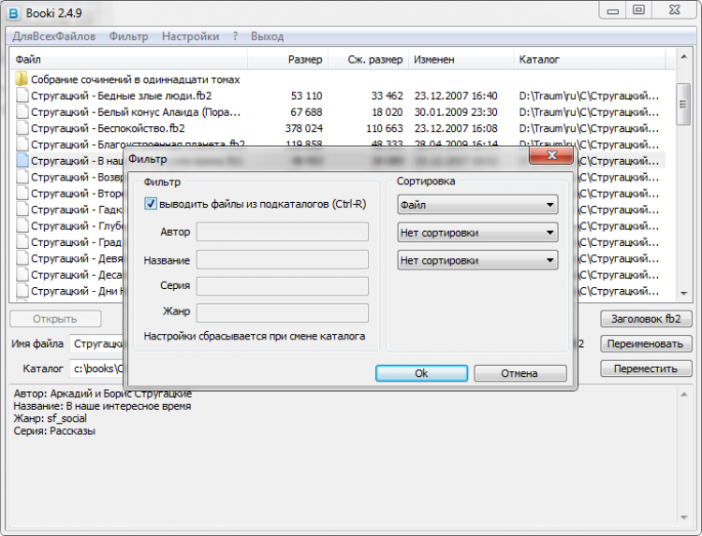Click file icon of 'Стругацкий - Деса' row
Screen dimensions: 702x536
22,275
